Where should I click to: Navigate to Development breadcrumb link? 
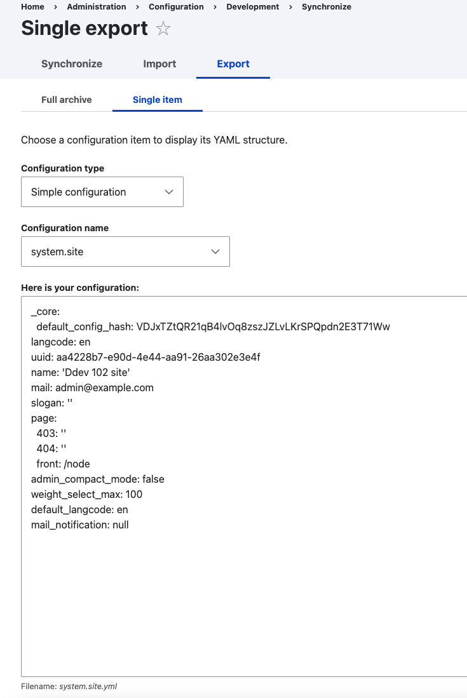(252, 7)
